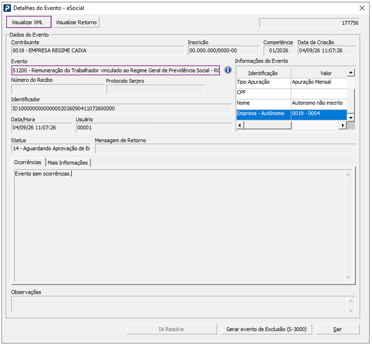The height and width of the screenshot is (345, 372).
Task: Switch to the Mais Informações tab
Action: point(67,163)
